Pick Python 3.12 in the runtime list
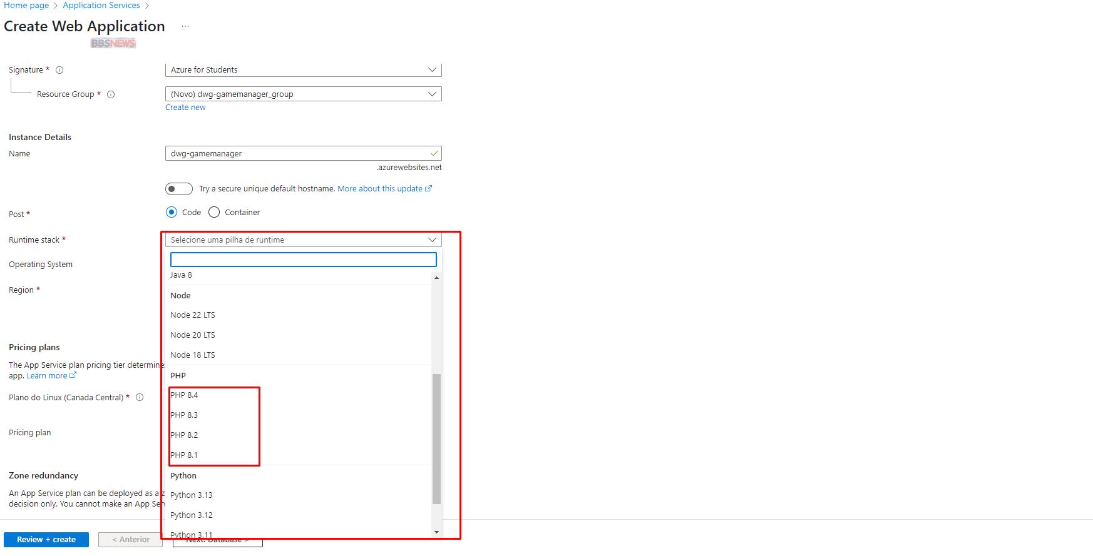This screenshot has width=1093, height=556. click(192, 515)
